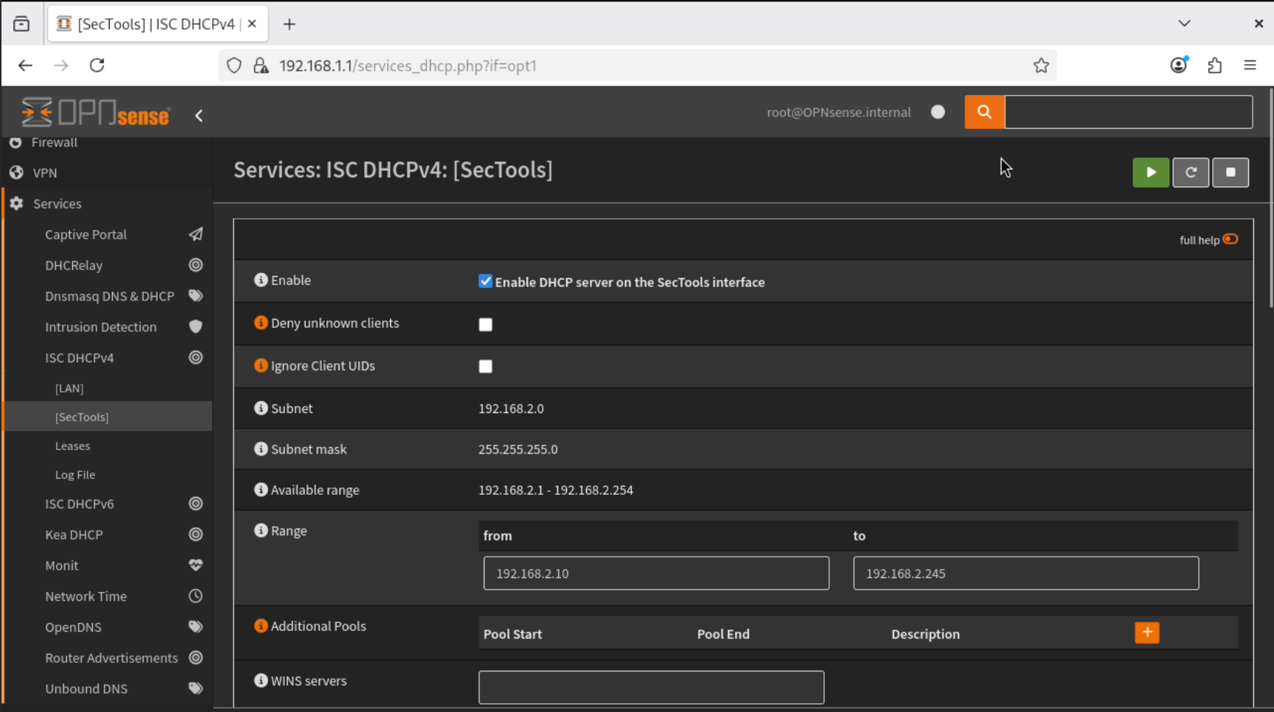This screenshot has width=1274, height=712.
Task: Open the Leases page in the sidebar
Action: [72, 446]
